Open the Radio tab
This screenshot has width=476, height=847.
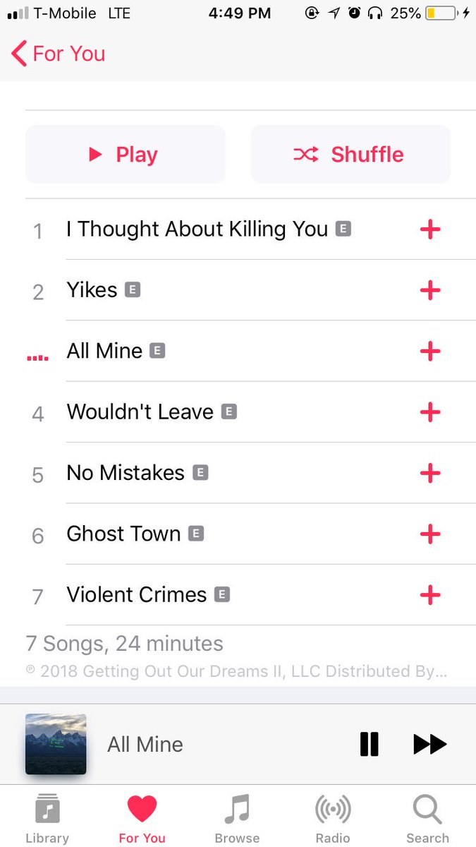click(x=333, y=819)
